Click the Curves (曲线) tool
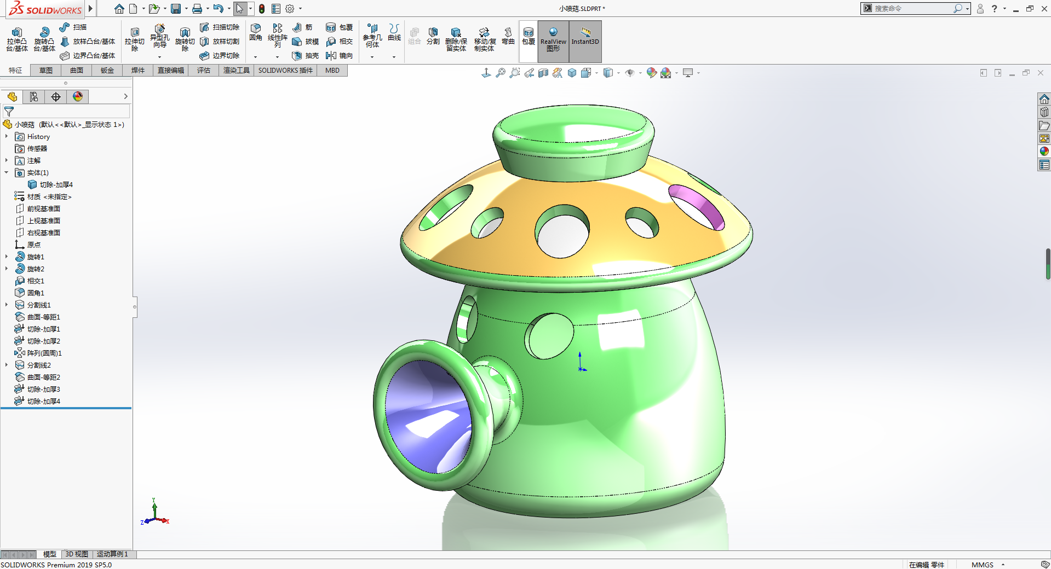1051x569 pixels. (394, 33)
